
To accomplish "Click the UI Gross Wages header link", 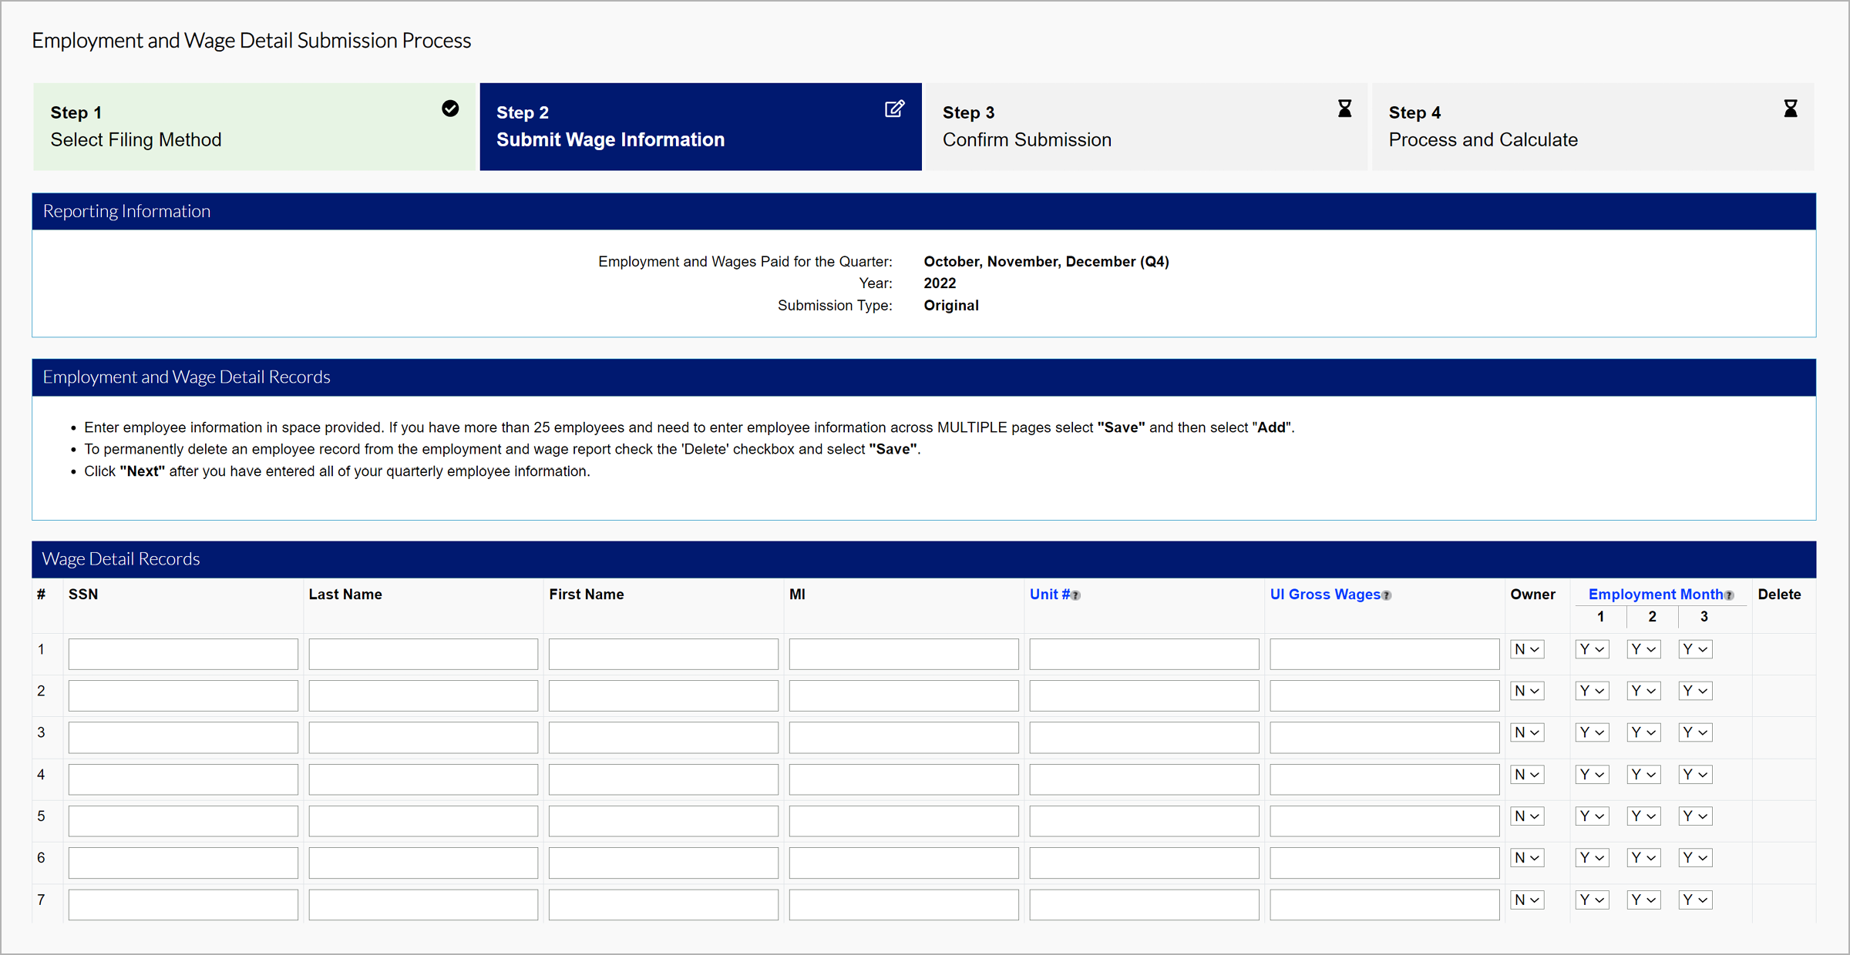I will pyautogui.click(x=1324, y=595).
